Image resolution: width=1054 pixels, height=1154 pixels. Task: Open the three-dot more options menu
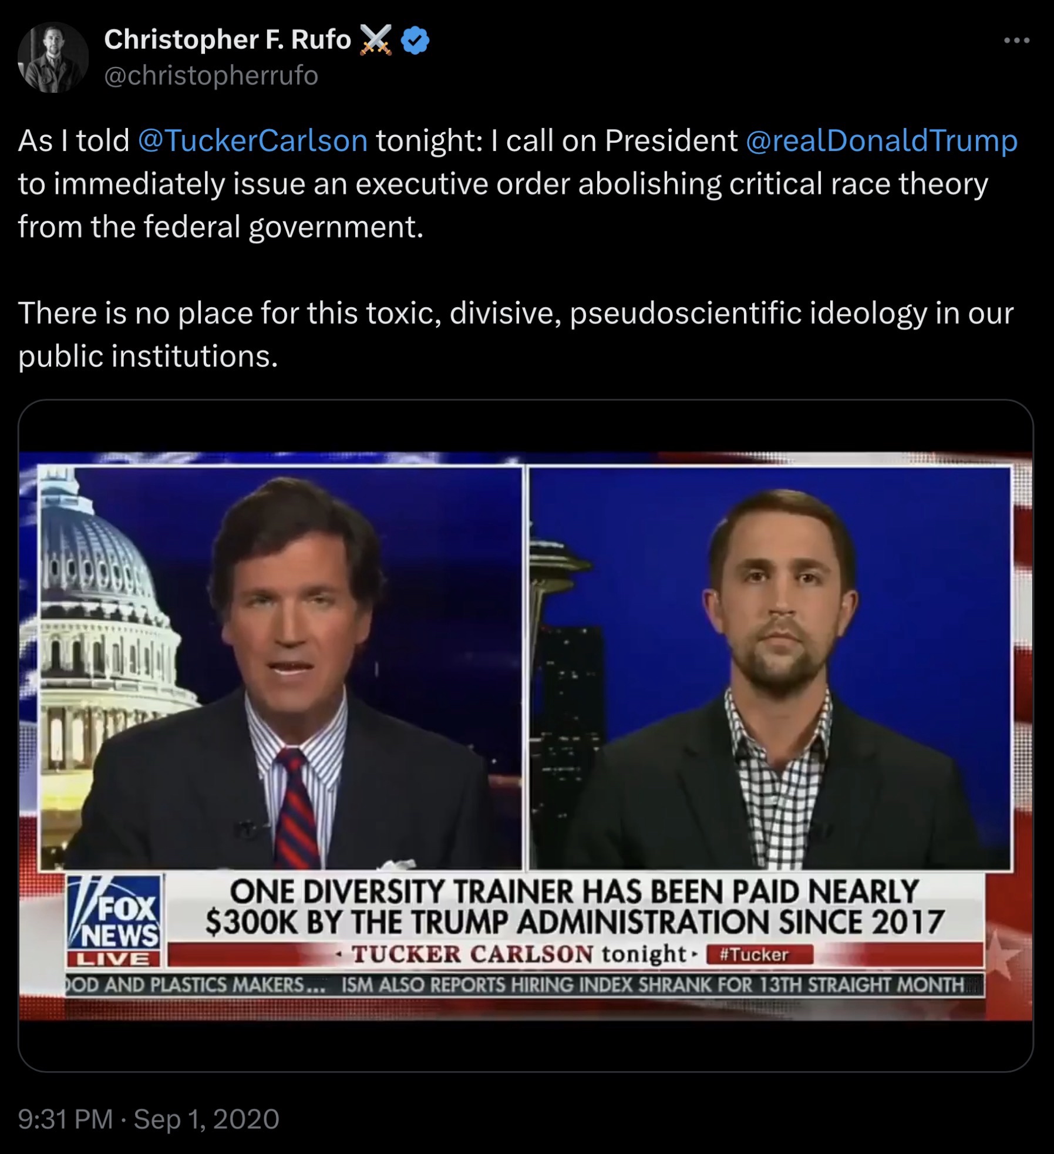click(x=1016, y=41)
